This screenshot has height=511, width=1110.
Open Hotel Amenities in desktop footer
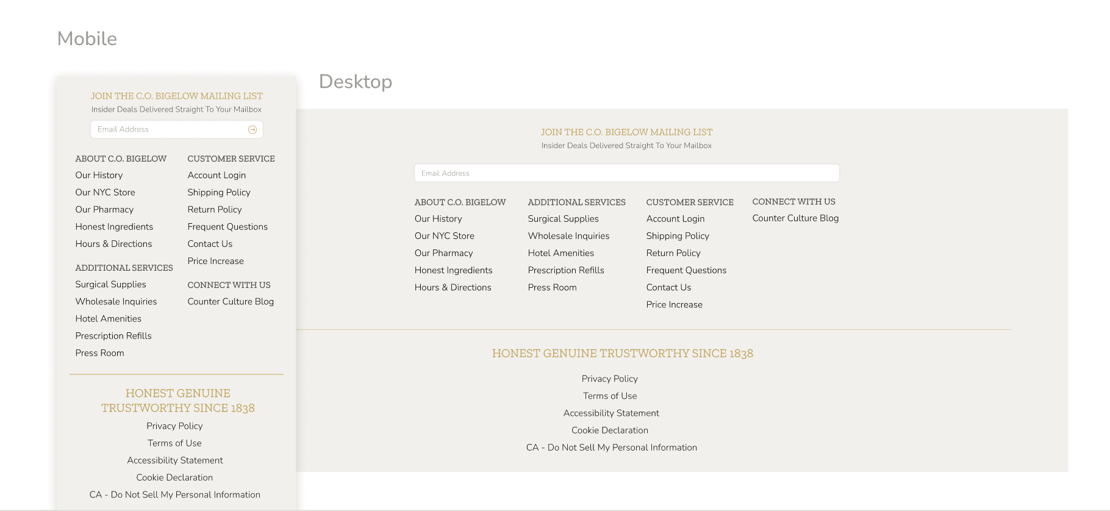pos(560,252)
